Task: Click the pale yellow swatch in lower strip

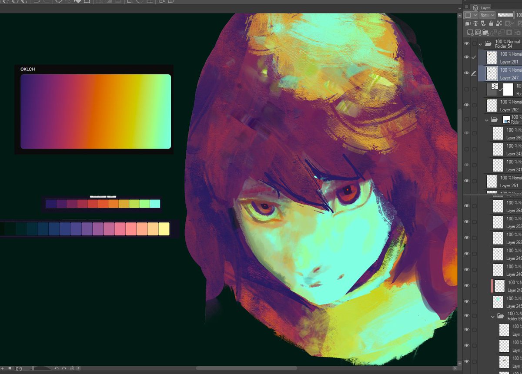Action: [x=164, y=229]
